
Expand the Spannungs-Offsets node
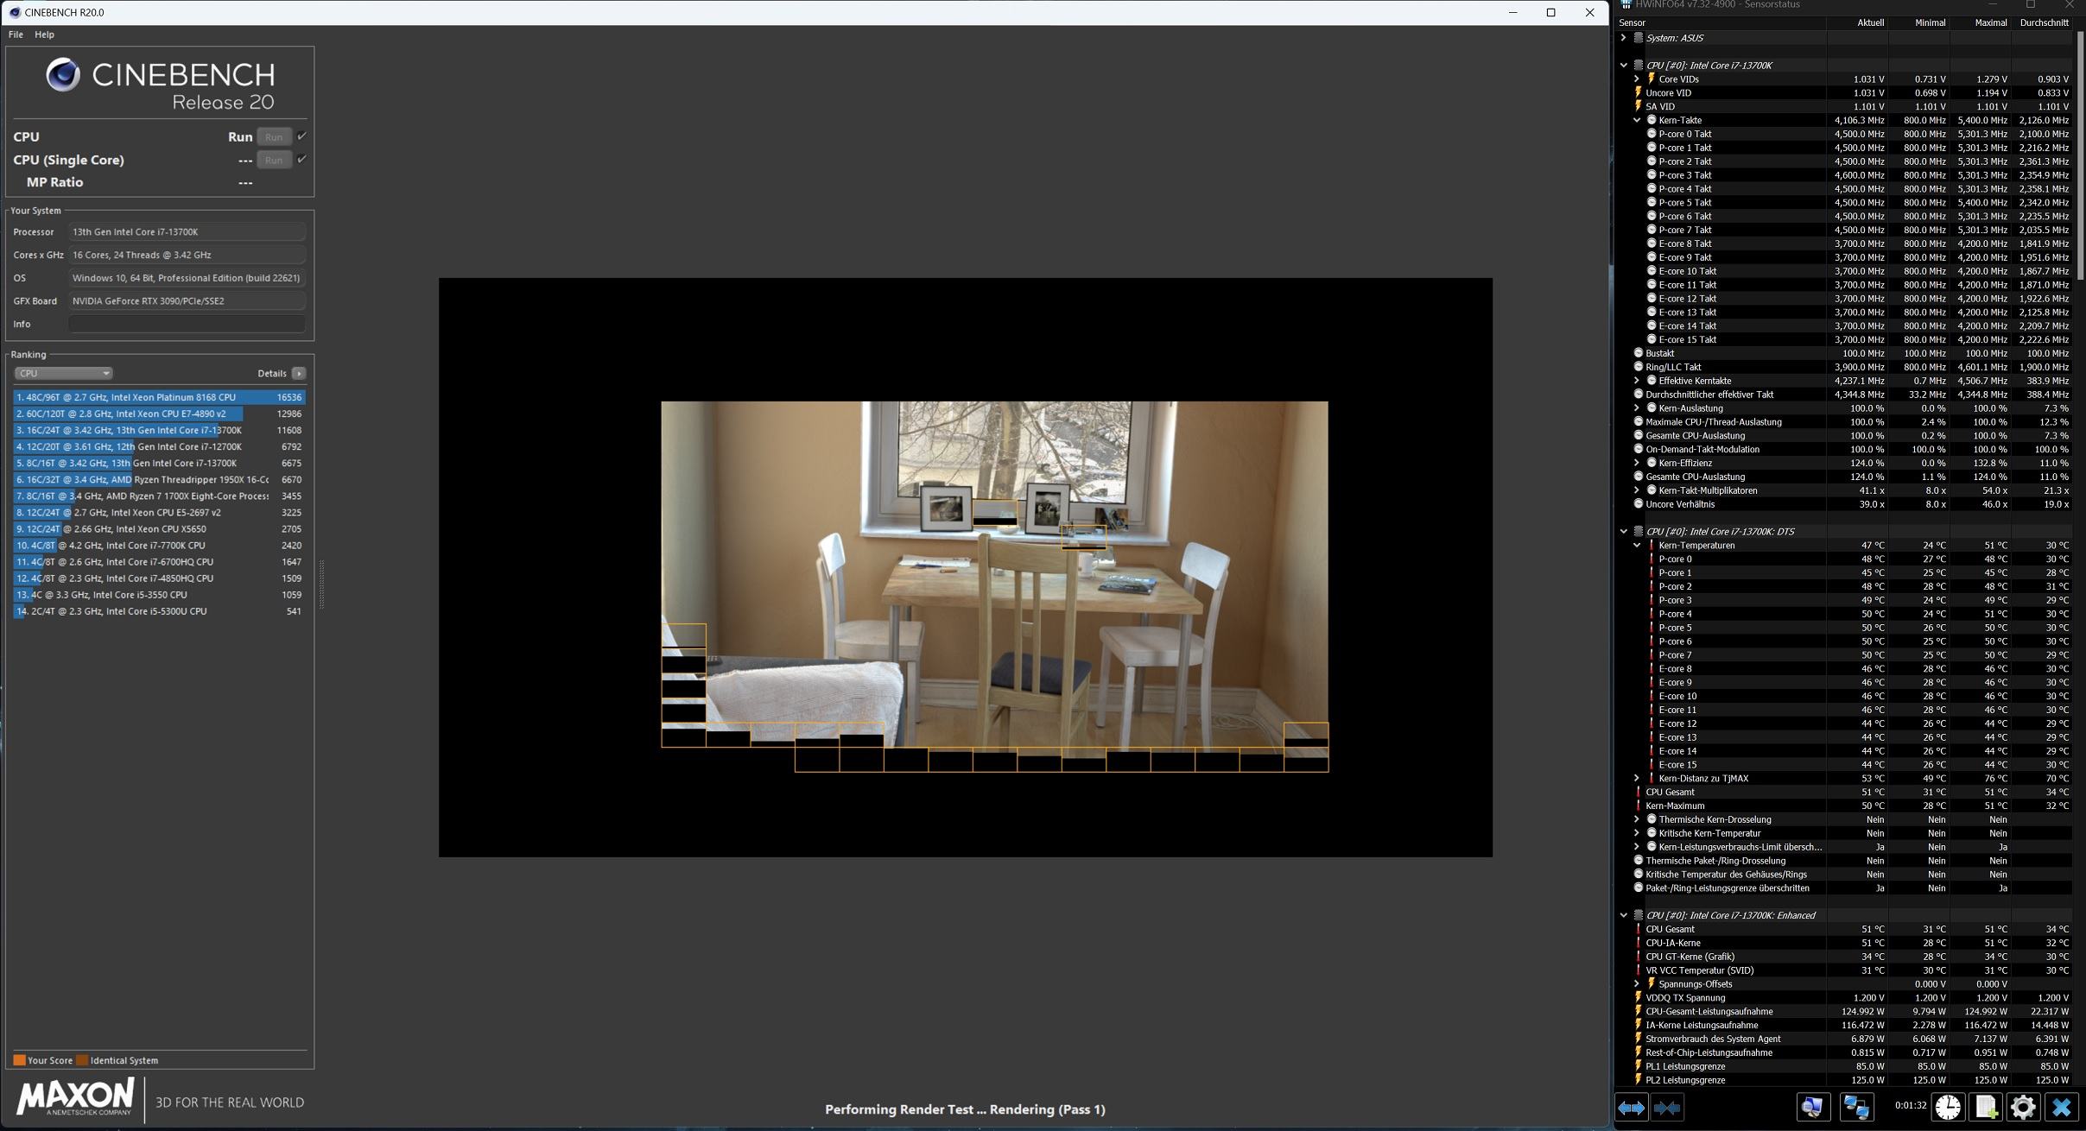(1637, 984)
